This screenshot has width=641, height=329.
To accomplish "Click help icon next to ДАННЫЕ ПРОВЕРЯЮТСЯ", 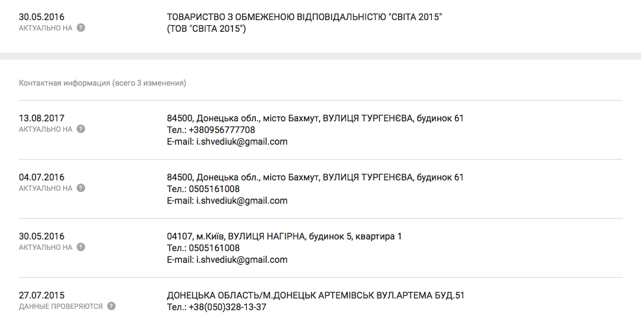I will tap(111, 306).
